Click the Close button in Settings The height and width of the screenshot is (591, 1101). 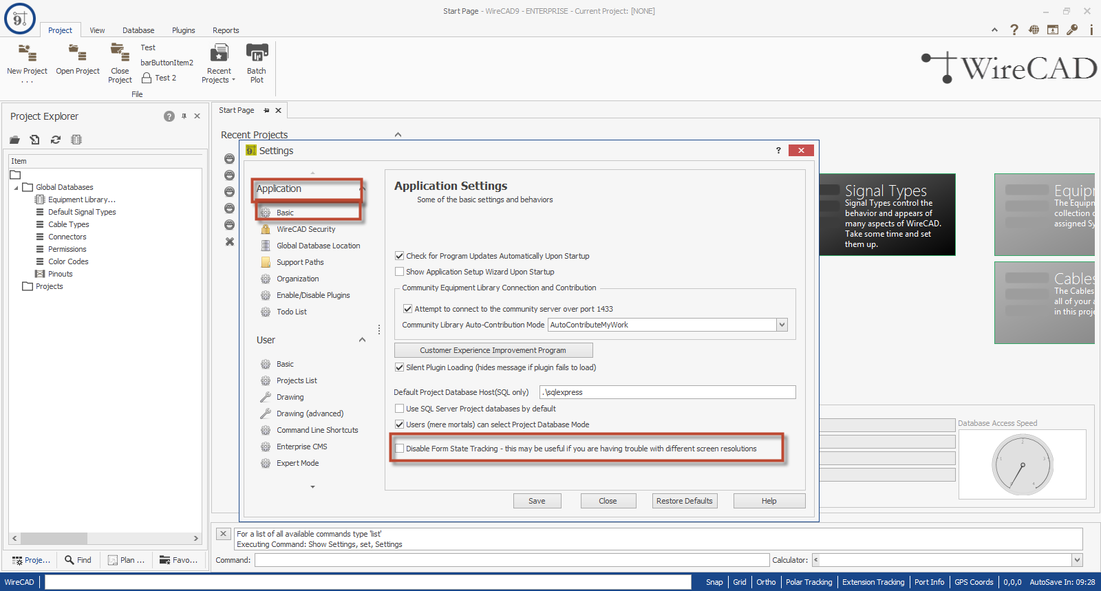point(608,501)
